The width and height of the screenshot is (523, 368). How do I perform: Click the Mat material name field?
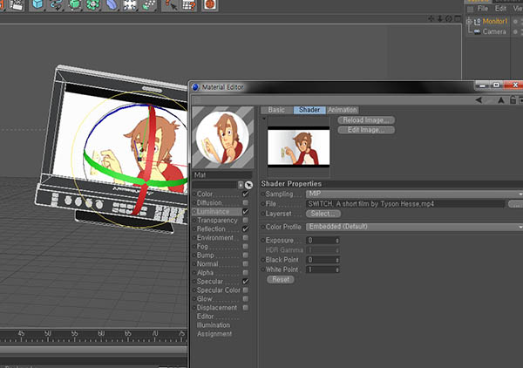[x=222, y=174]
